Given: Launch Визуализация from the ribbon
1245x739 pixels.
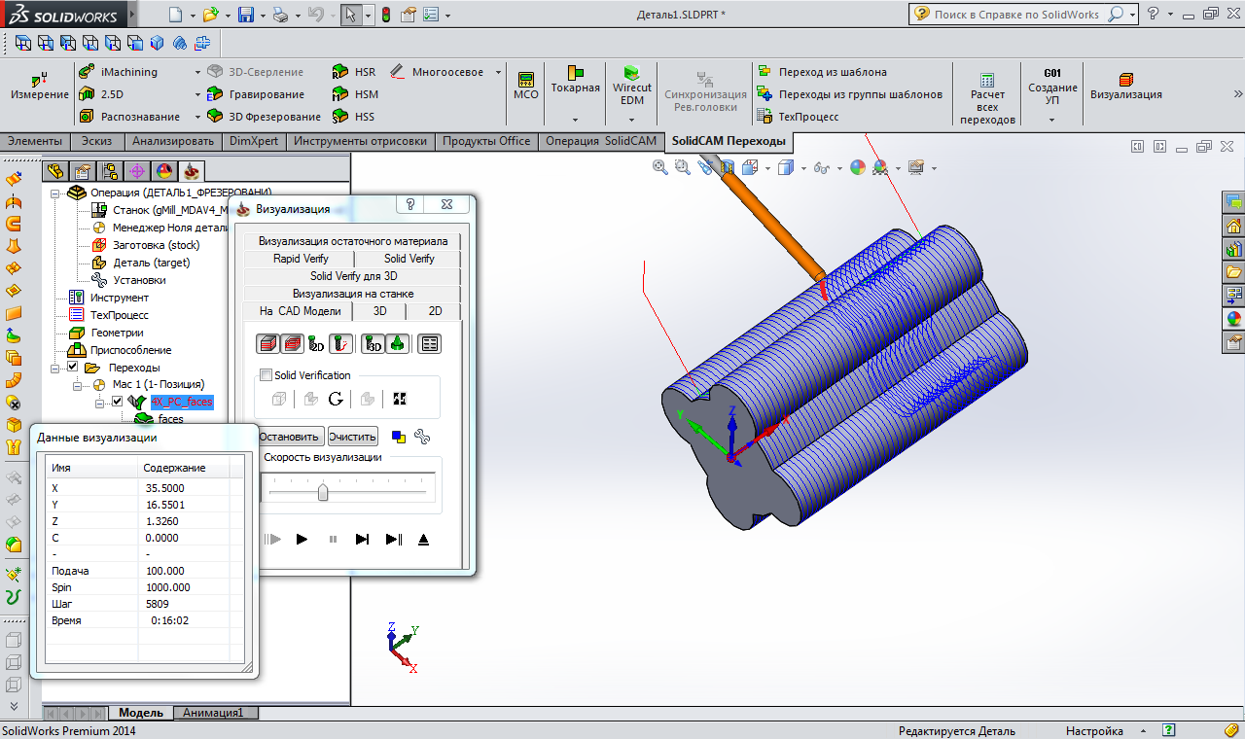Looking at the screenshot, I should coord(1126,87).
